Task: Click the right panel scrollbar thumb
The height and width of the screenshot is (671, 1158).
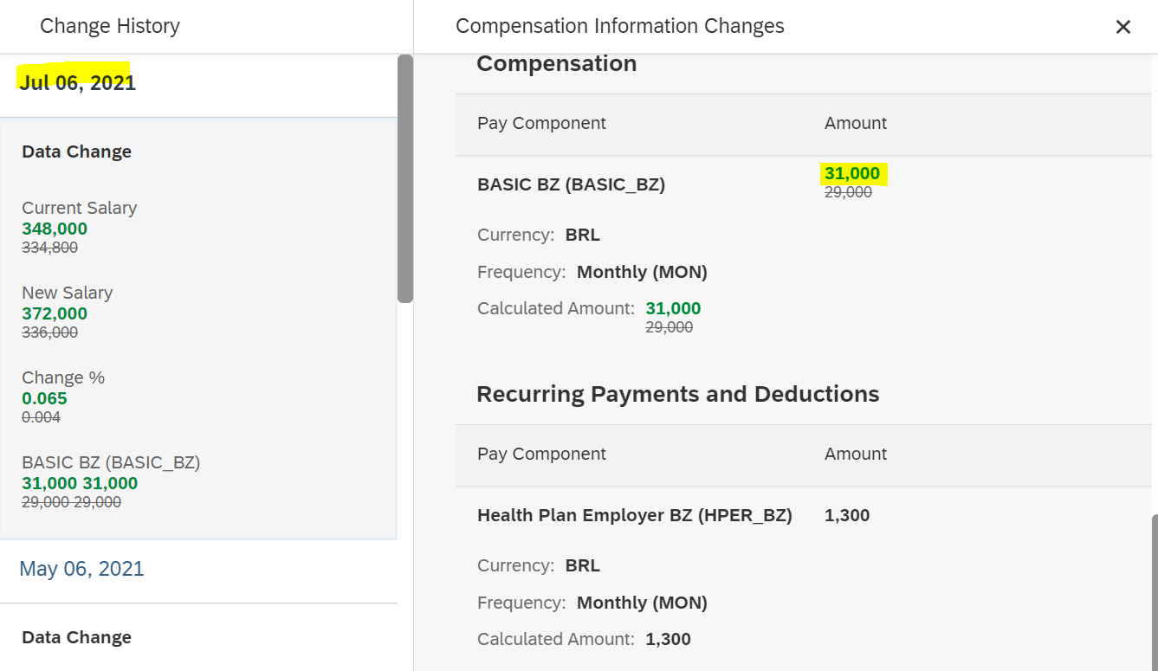Action: tap(1155, 593)
